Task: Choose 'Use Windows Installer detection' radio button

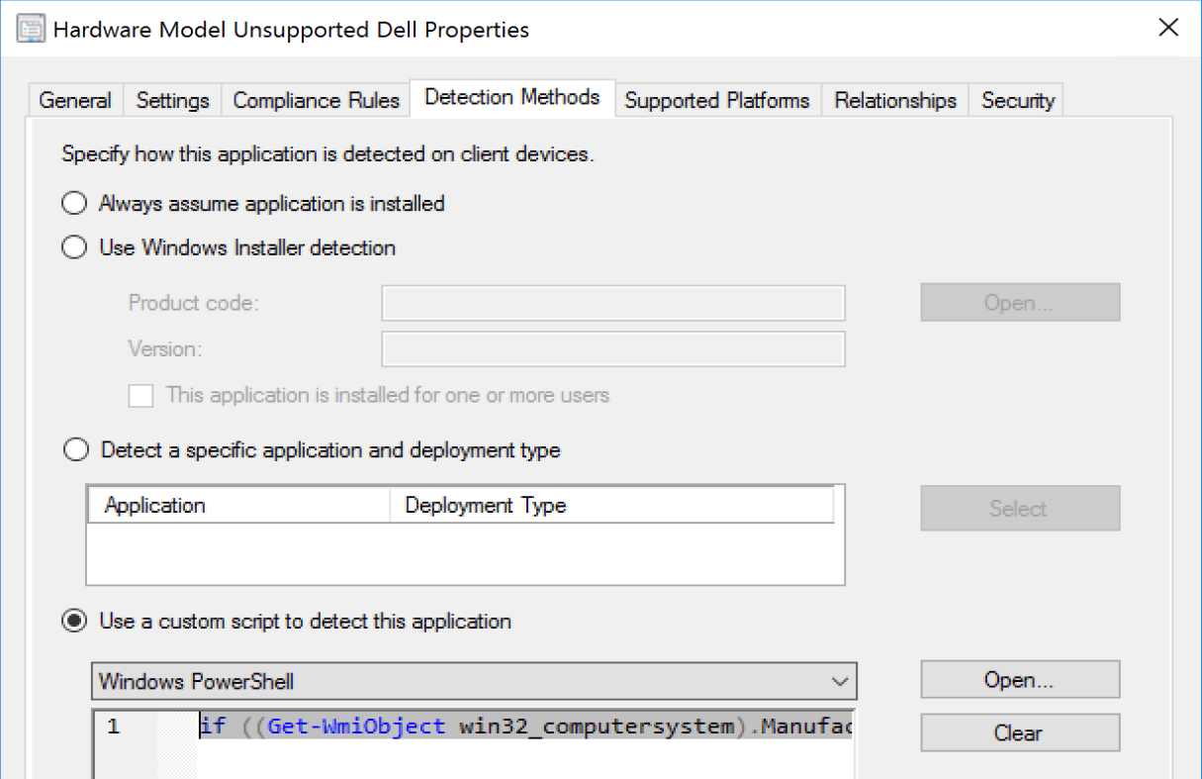Action: (x=74, y=247)
